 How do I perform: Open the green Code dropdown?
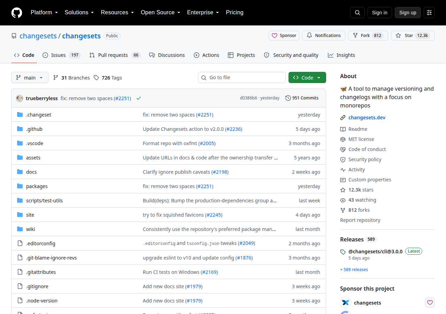point(307,77)
